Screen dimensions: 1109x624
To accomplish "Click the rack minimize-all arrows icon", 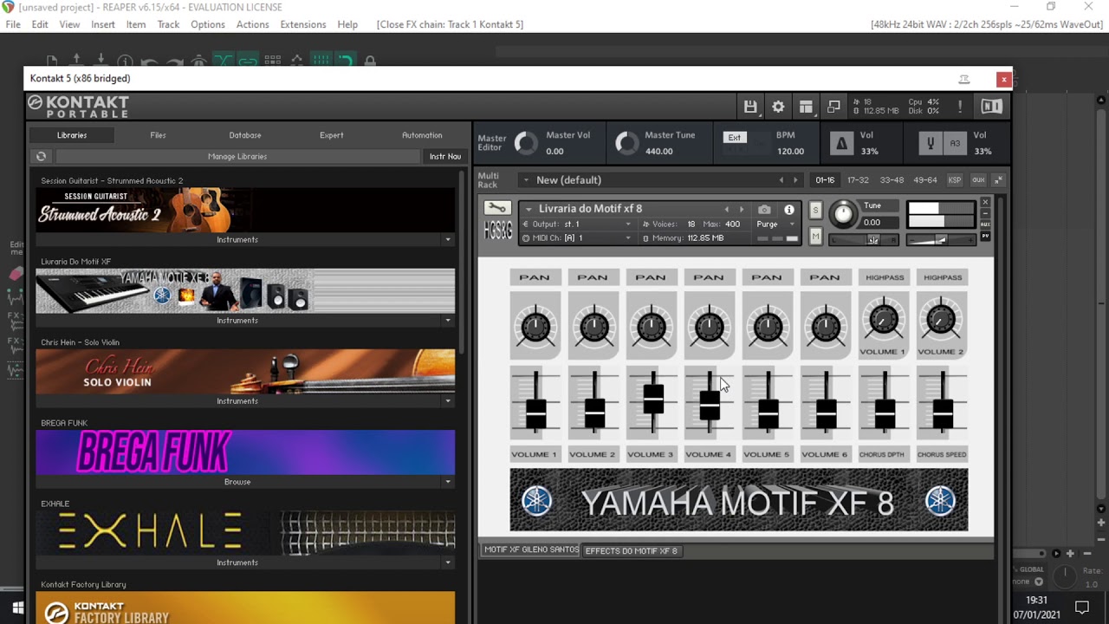I will tap(998, 180).
